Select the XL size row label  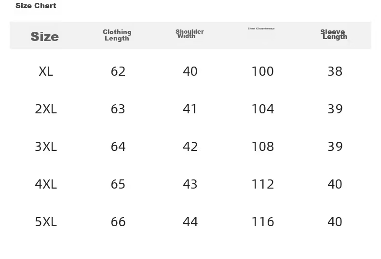pos(46,71)
